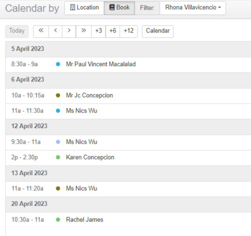Image resolution: width=251 pixels, height=236 pixels.
Task: Click blue dot beside Mr Paul Vincent Macalalad
Action: [58, 64]
